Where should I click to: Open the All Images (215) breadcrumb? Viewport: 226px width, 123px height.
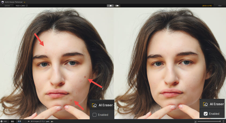[37, 121]
